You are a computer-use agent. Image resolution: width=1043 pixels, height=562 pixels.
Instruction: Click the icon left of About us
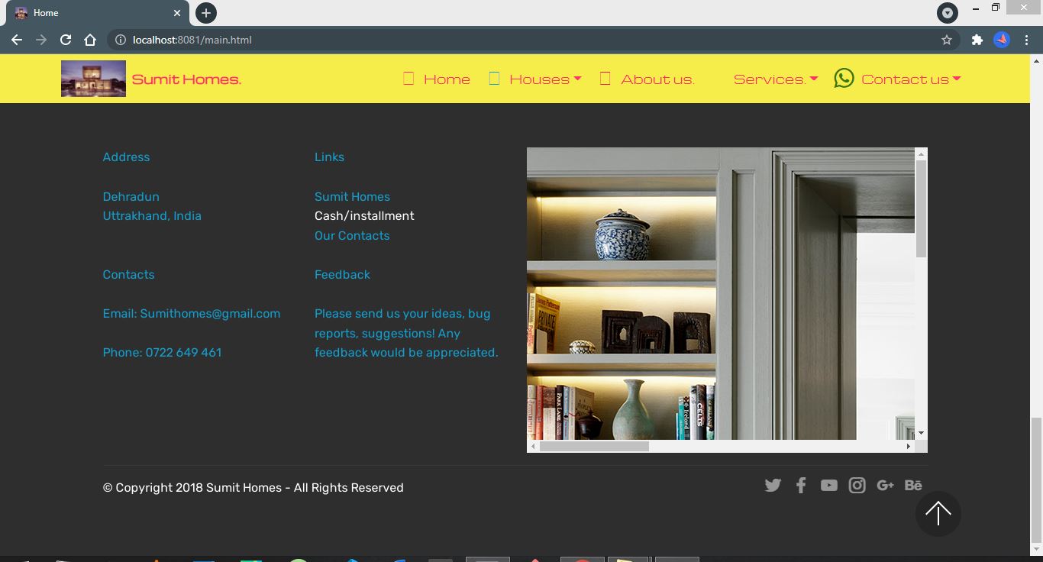tap(605, 79)
